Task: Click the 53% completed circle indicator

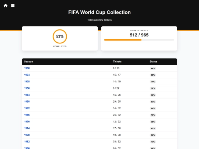Action: pos(60,36)
